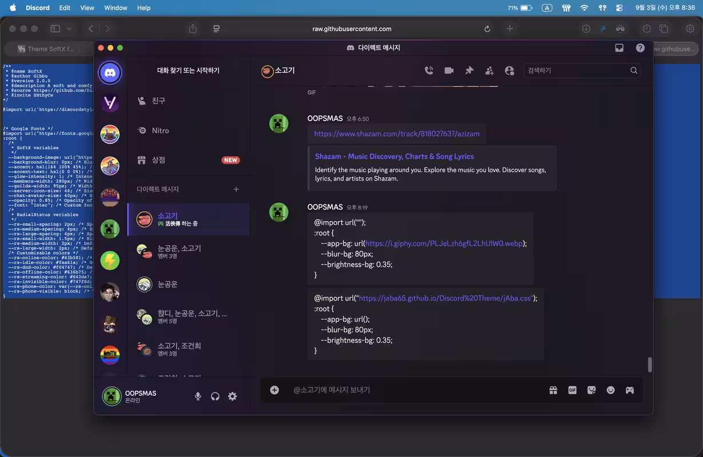The image size is (703, 457).
Task: Show pinned messages in the chat
Action: tap(469, 70)
